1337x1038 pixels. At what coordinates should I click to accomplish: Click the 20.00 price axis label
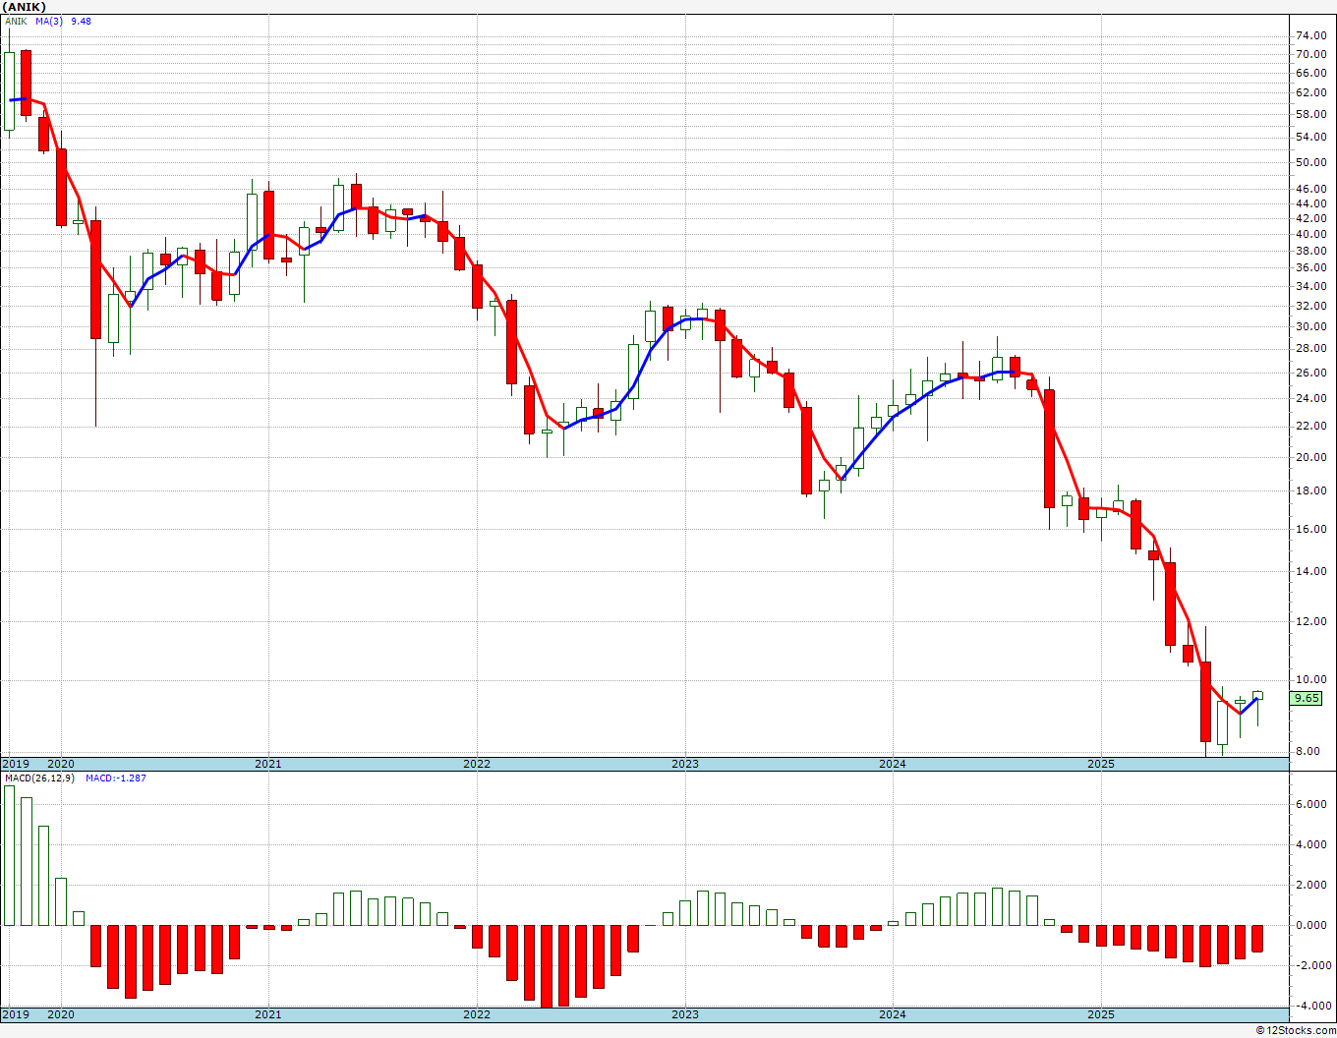[x=1311, y=457]
